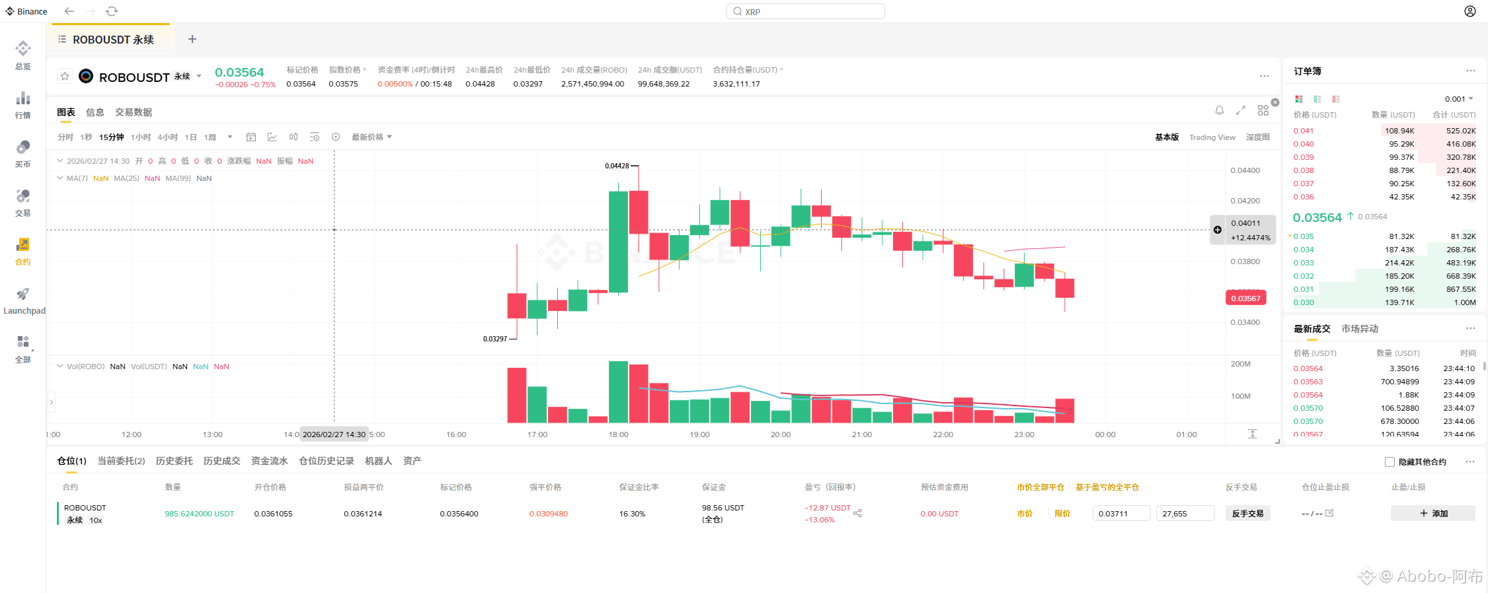Add a new tab with plus icon

tap(192, 39)
